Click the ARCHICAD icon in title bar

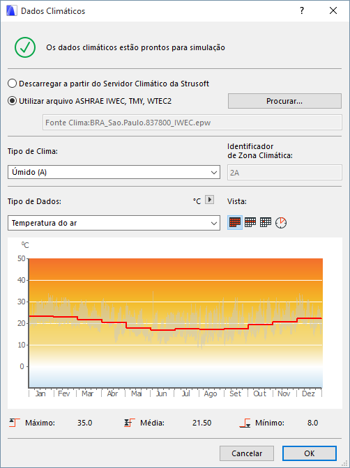click(11, 10)
